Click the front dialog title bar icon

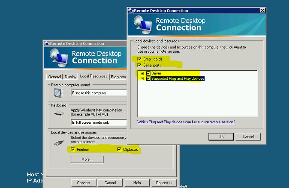point(131,11)
